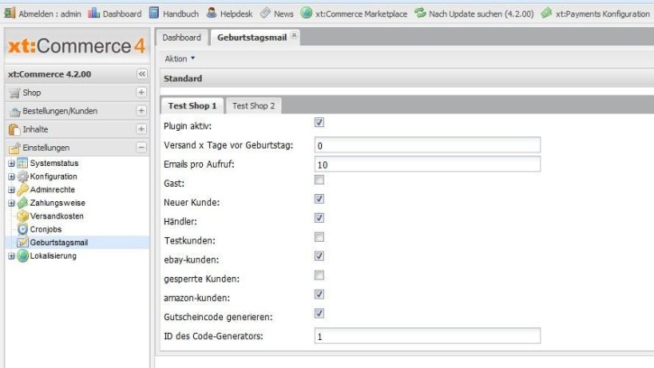Click the Geburtstagsmail tree icon
This screenshot has height=368, width=654.
coord(23,243)
